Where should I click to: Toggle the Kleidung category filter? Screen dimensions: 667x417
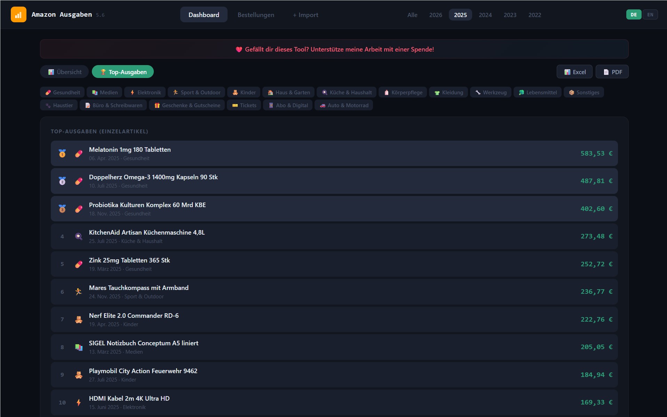tap(448, 92)
